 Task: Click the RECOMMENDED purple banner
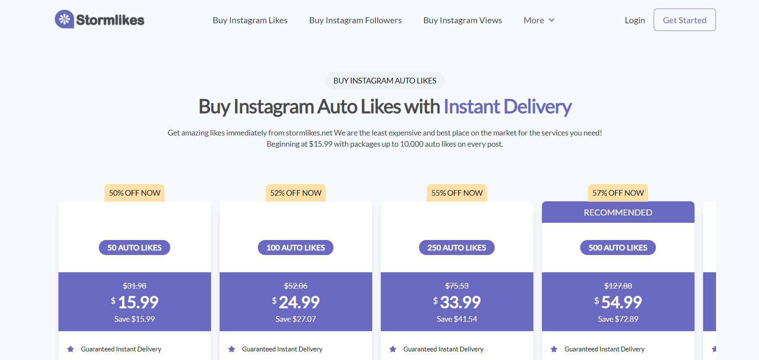(618, 212)
